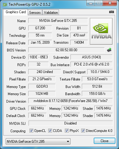
Task: Toggle the CUDA checkbox
Action: (x=50, y=130)
